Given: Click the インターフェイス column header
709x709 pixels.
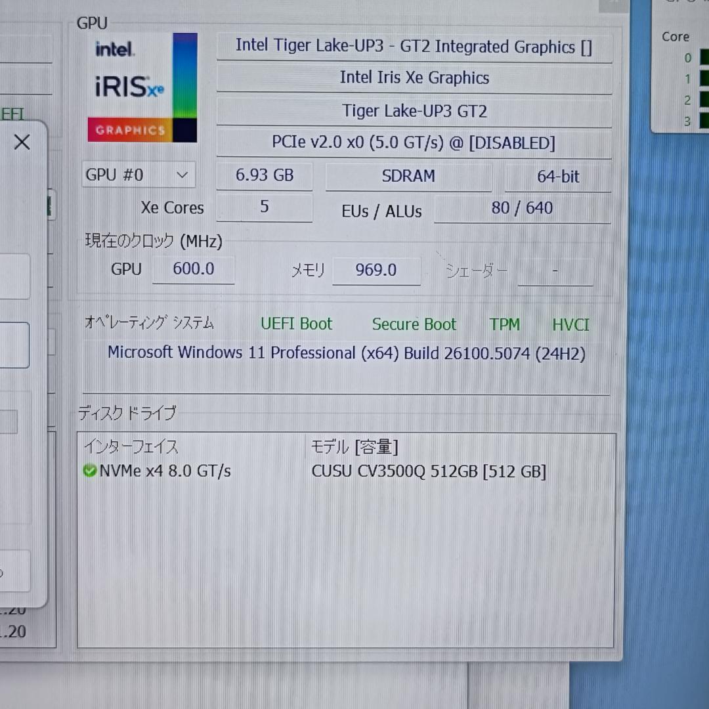Looking at the screenshot, I should point(131,447).
